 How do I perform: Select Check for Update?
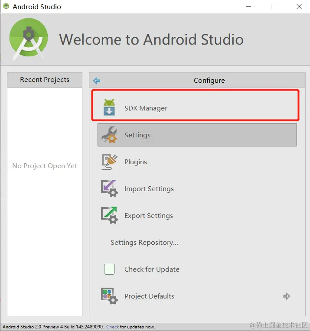197,269
